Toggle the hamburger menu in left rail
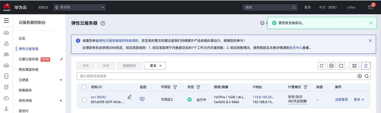Image resolution: width=381 pixels, height=113 pixels. coord(6,21)
